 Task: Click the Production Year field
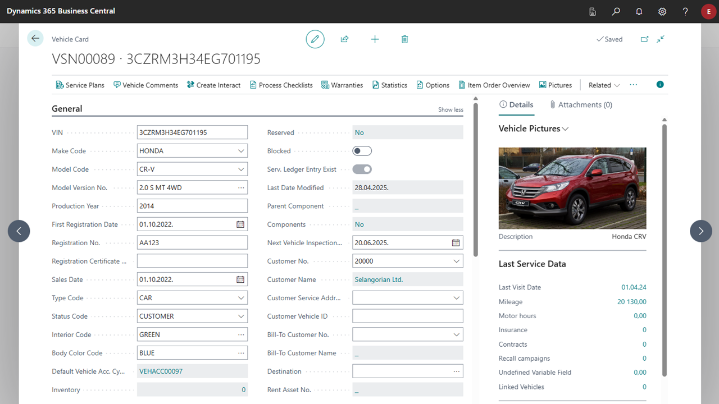[192, 206]
